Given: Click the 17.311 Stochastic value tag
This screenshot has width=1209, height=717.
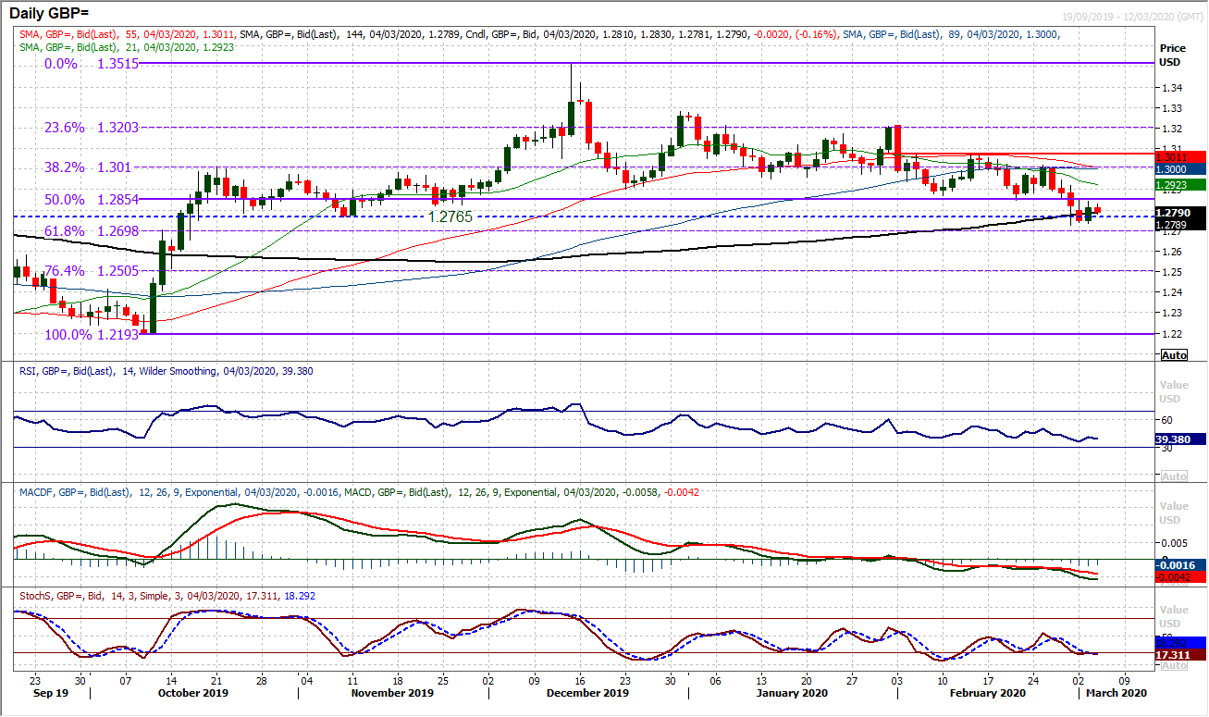Looking at the screenshot, I should [1181, 654].
